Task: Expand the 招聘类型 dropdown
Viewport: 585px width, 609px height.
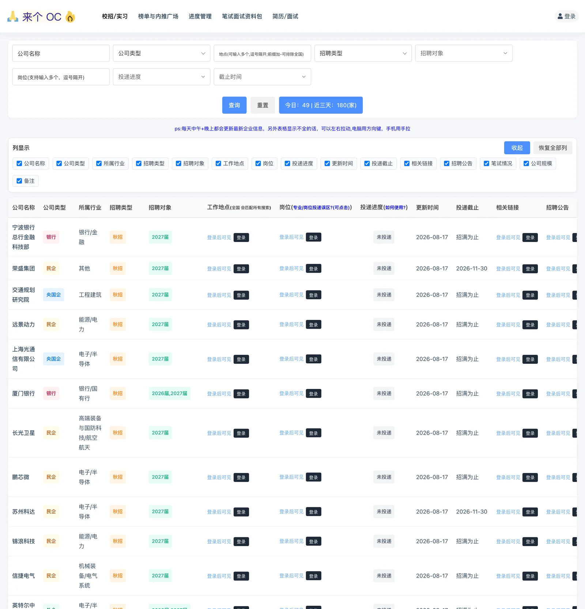Action: pyautogui.click(x=363, y=53)
